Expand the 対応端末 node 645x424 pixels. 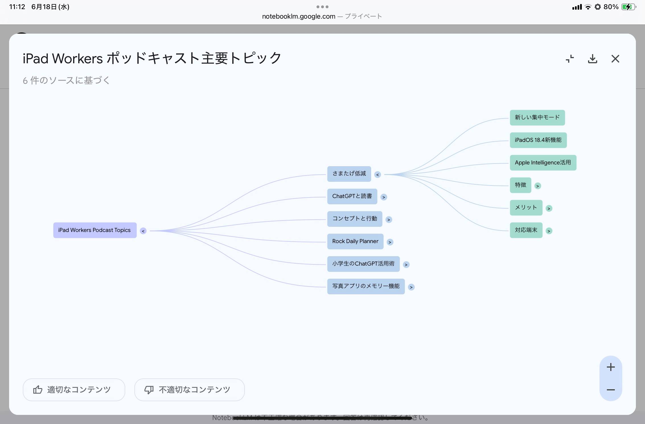pos(549,231)
